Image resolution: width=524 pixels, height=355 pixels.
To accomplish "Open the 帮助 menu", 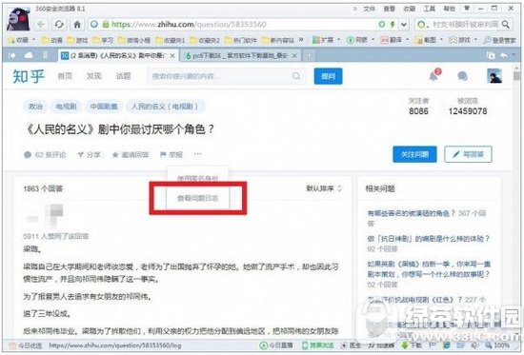I will coord(450,9).
